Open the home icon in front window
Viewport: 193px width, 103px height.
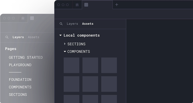tap(77, 5)
